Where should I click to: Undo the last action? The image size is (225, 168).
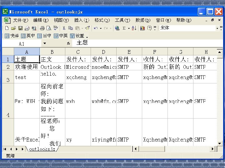click(x=96, y=28)
